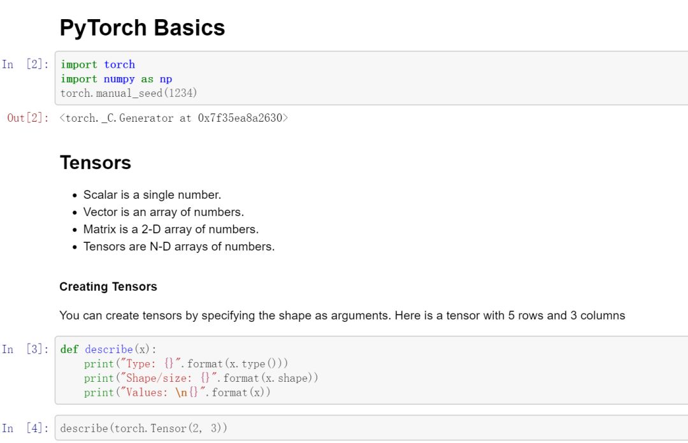Click the 'Creating Tensors' subheading

click(108, 287)
